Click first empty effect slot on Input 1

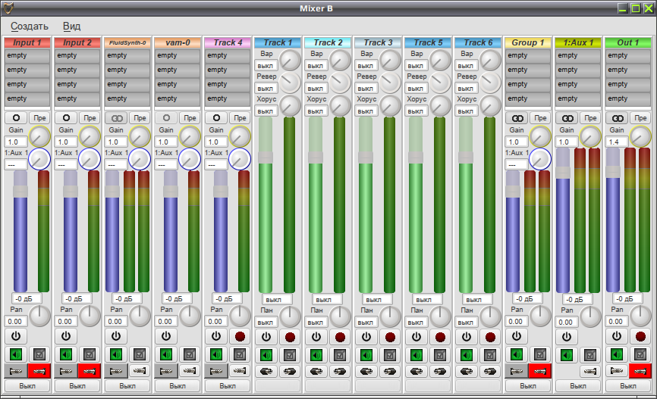point(27,55)
